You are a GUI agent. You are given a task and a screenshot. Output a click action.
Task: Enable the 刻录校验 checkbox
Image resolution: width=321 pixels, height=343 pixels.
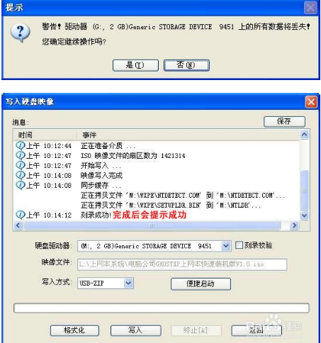239,245
